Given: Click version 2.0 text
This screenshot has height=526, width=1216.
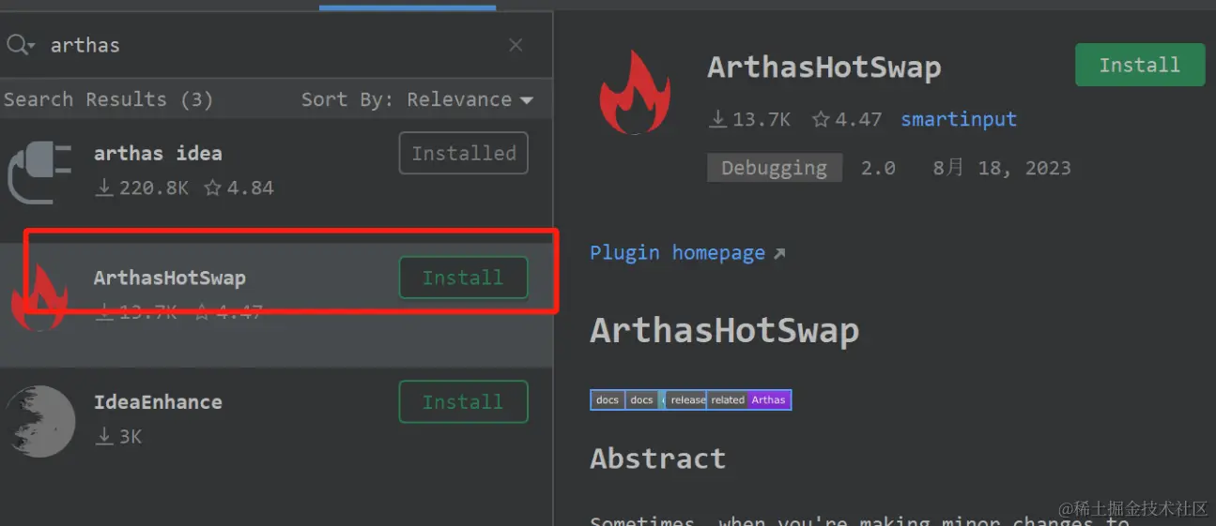Looking at the screenshot, I should [878, 168].
